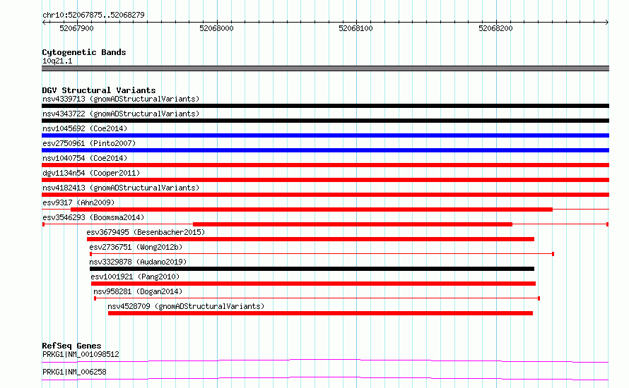Select the nsv4528709 red variant bar
Image resolution: width=629 pixels, height=388 pixels.
click(321, 313)
